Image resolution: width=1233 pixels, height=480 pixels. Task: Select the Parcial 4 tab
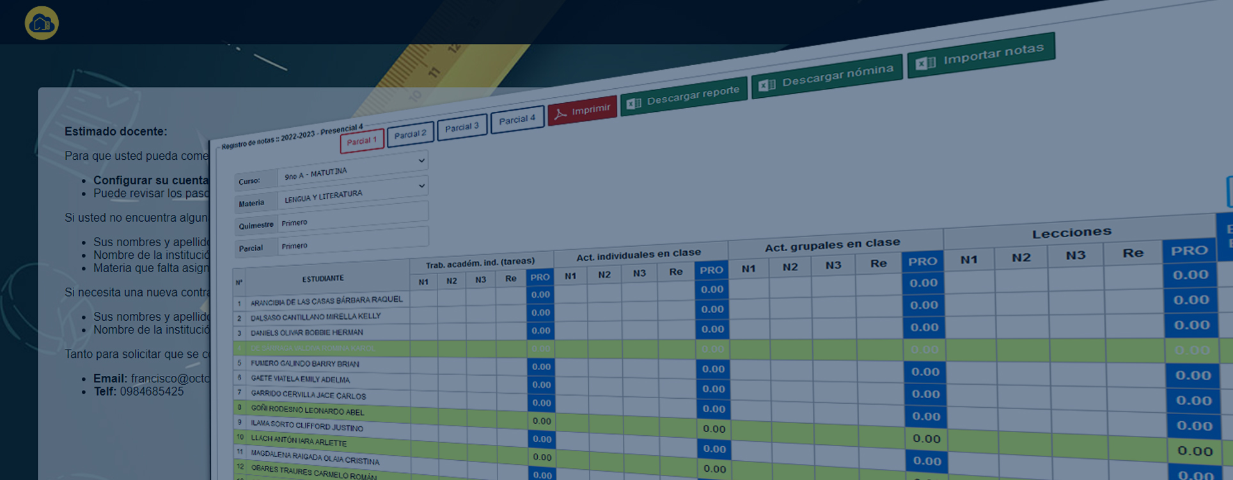click(517, 120)
